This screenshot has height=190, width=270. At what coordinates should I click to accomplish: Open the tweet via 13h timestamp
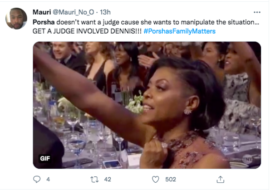105,12
